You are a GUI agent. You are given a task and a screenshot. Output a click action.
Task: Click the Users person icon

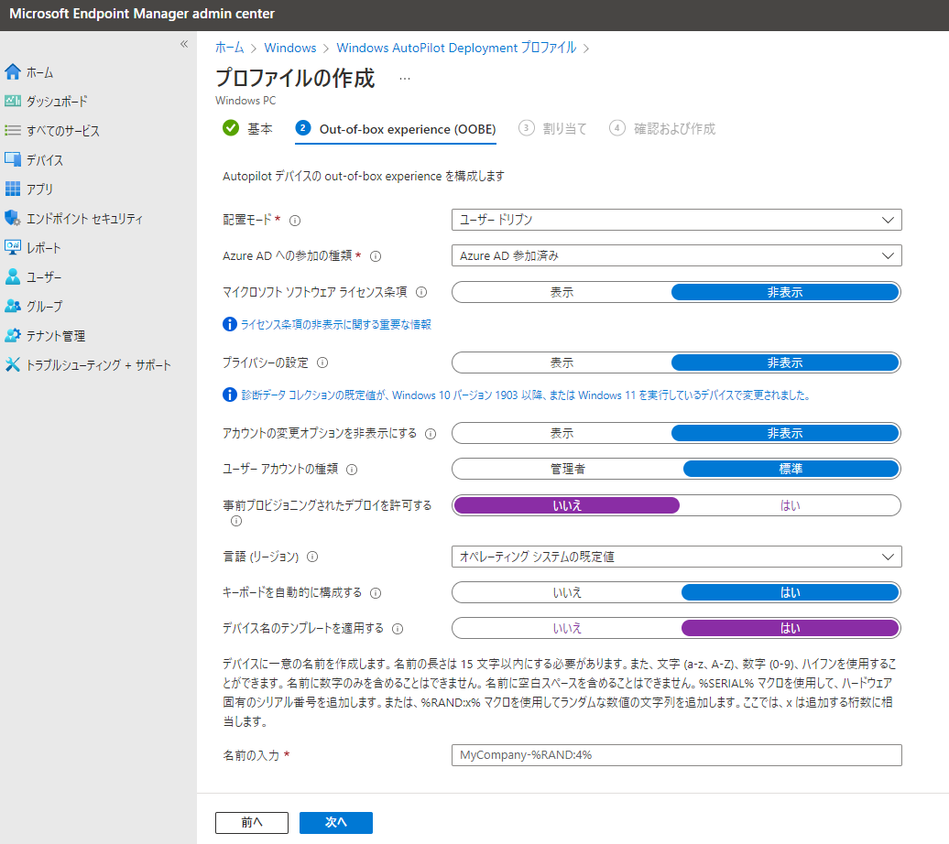point(13,276)
